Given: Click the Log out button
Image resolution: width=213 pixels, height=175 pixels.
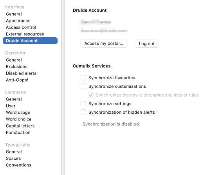Looking at the screenshot, I should coord(147,44).
